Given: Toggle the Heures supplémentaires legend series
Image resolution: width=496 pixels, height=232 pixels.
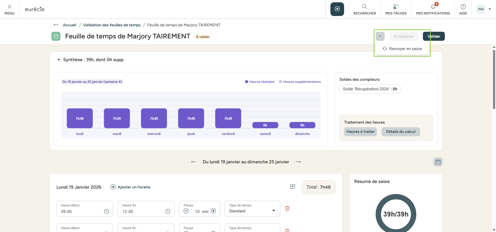Looking at the screenshot, I should (300, 82).
